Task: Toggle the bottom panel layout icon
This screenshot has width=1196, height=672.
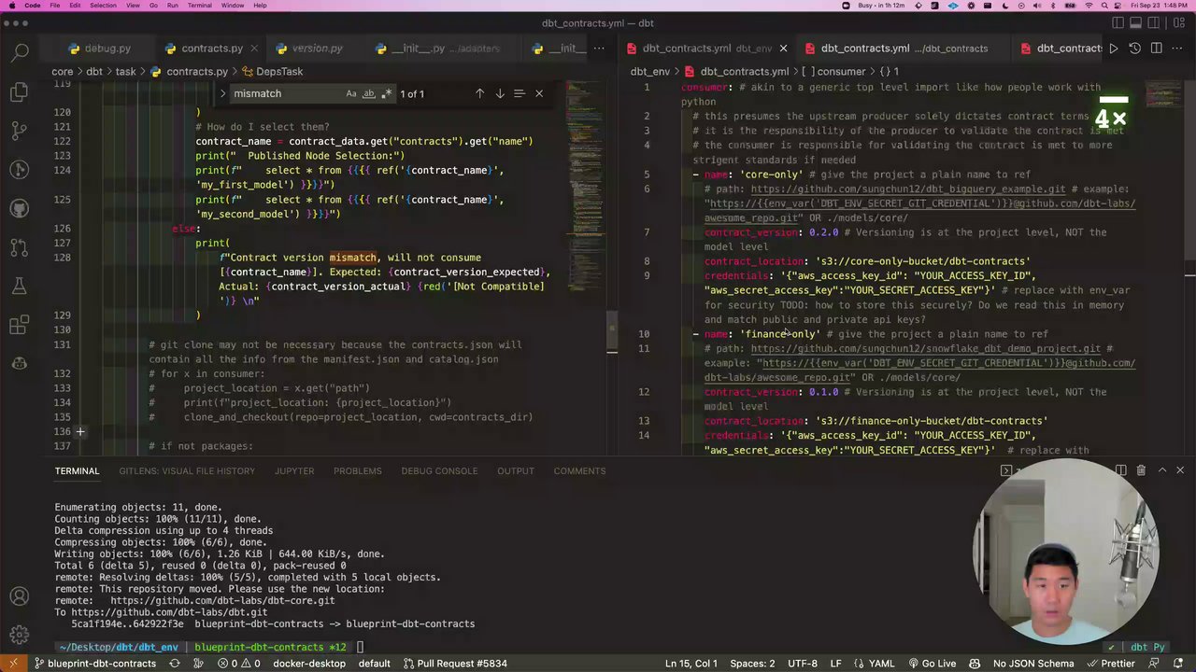Action: coord(1137,23)
